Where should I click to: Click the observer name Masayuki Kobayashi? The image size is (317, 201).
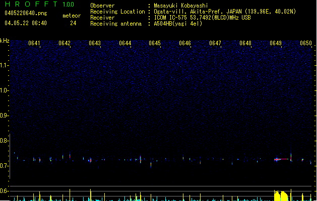(x=181, y=6)
